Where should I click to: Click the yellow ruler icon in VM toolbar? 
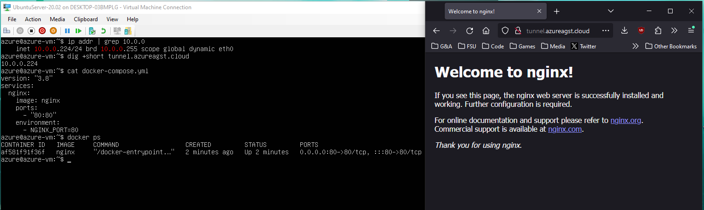coord(128,31)
